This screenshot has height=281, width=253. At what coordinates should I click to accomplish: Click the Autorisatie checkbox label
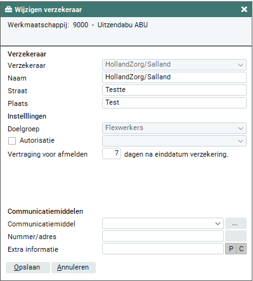[x=37, y=140]
